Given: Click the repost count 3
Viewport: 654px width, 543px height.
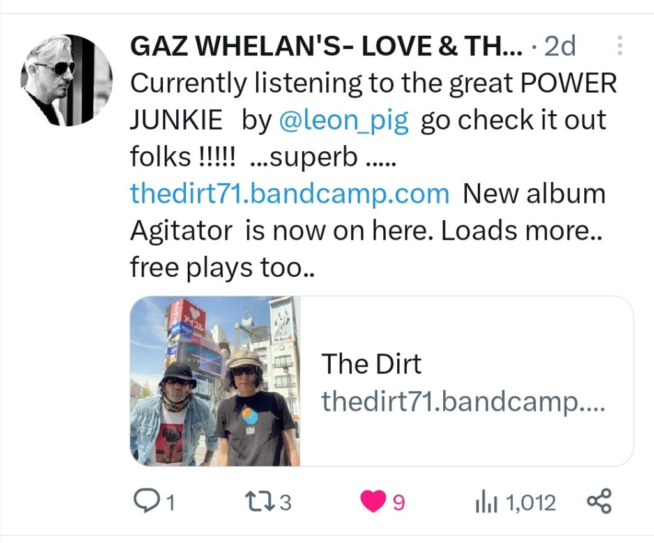Looking at the screenshot, I should (285, 503).
